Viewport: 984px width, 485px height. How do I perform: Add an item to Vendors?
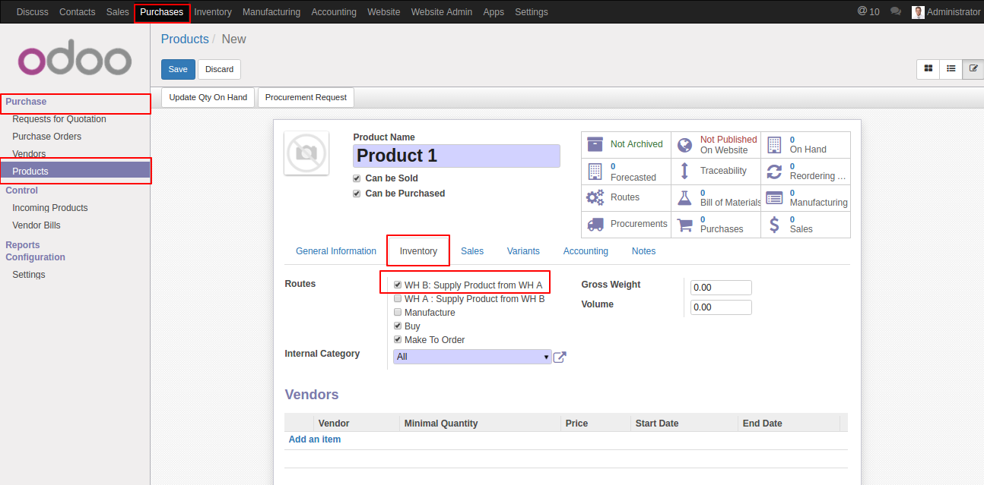[x=315, y=439]
